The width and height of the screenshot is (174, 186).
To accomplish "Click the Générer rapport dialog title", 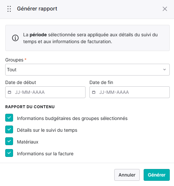I will 37,9.
